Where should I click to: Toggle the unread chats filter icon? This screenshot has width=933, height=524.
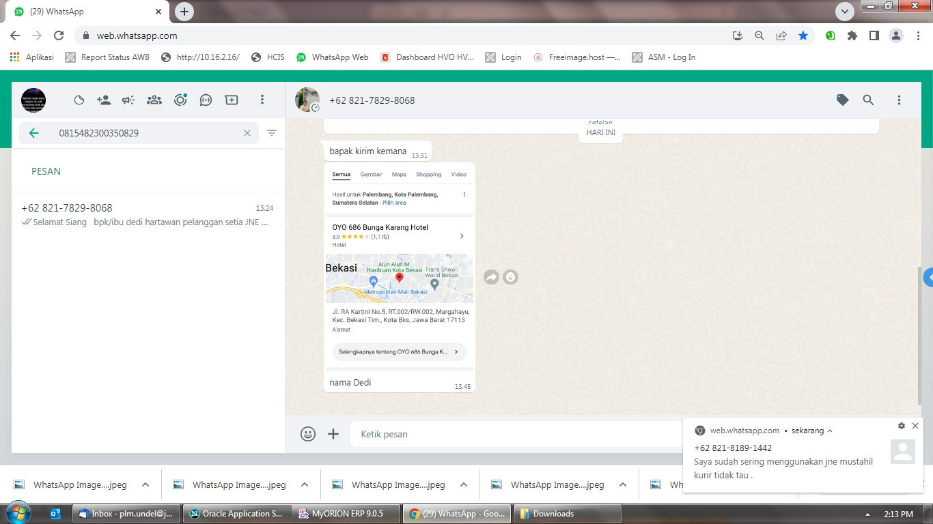point(272,133)
